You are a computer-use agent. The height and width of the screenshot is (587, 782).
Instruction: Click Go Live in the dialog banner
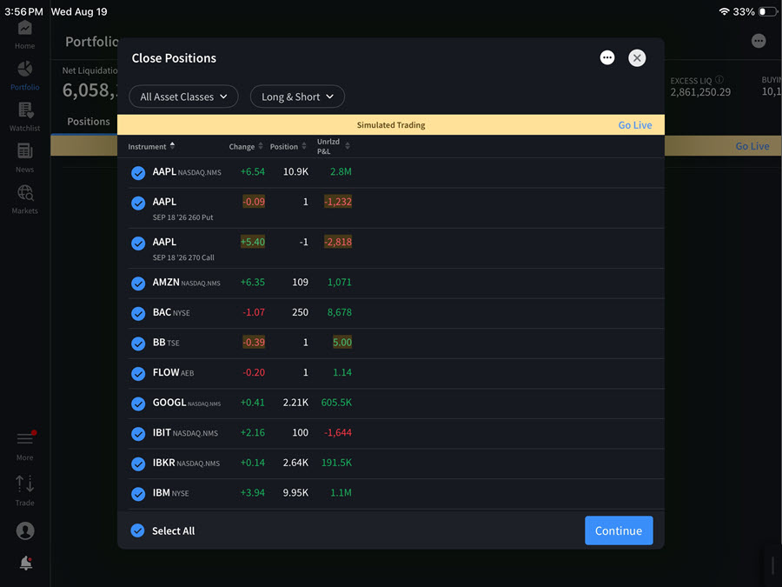pos(635,125)
